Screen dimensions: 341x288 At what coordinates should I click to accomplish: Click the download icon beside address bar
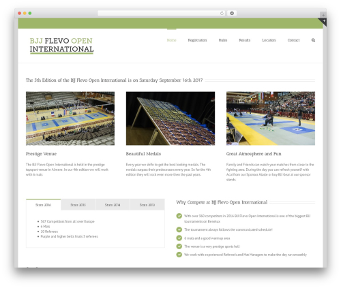[232, 13]
